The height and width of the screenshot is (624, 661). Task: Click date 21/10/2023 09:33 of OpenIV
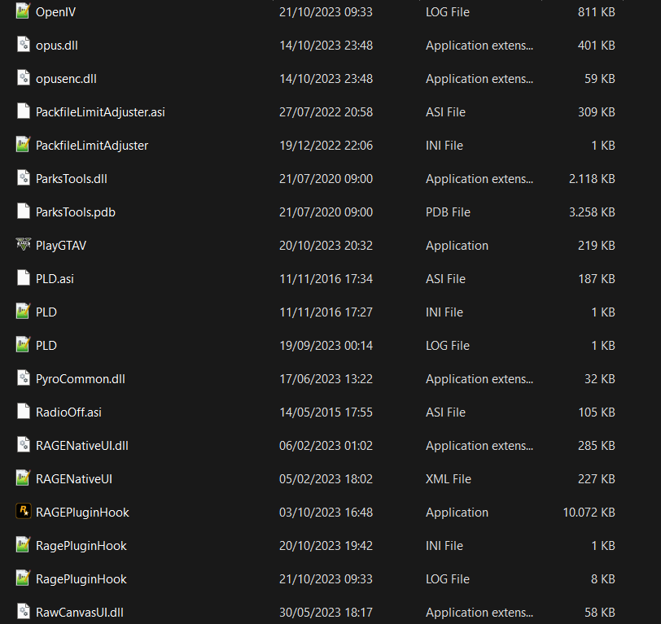pos(326,12)
